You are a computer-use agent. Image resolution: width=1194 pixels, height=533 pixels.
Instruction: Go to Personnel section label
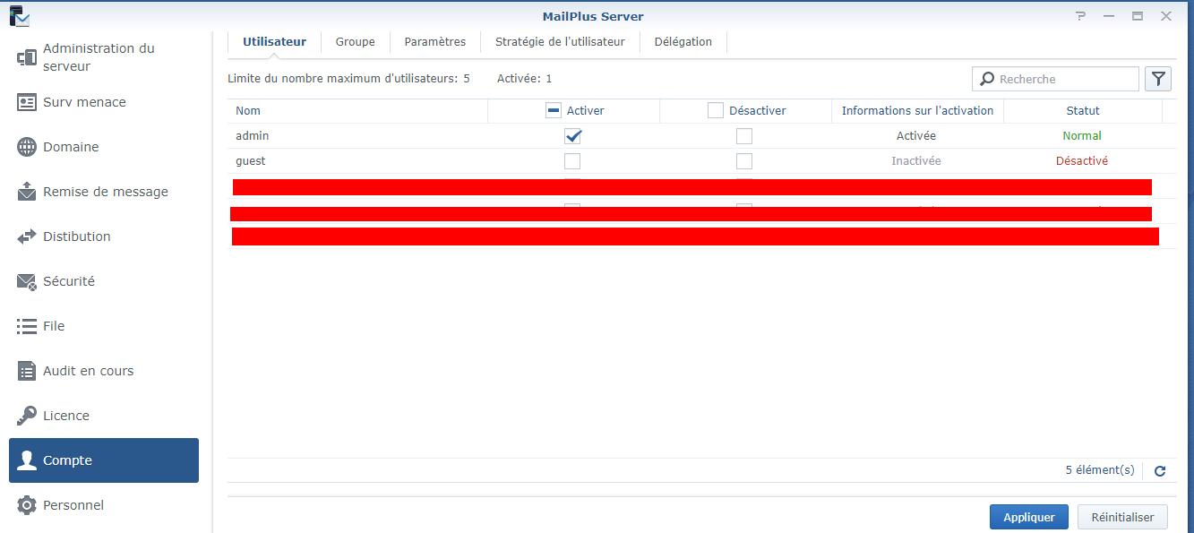tap(73, 505)
